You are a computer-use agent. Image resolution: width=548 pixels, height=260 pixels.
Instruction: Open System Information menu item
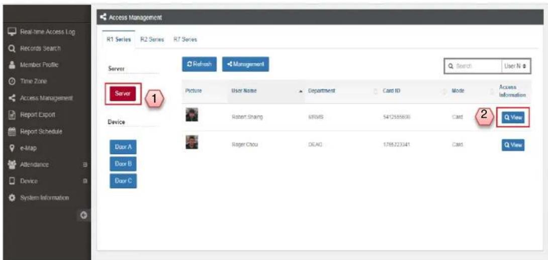pos(44,198)
